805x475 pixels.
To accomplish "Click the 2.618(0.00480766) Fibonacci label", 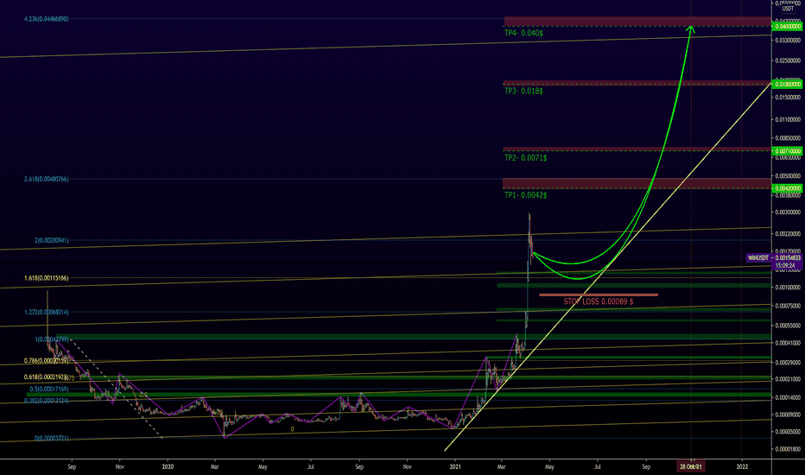I will pyautogui.click(x=46, y=180).
